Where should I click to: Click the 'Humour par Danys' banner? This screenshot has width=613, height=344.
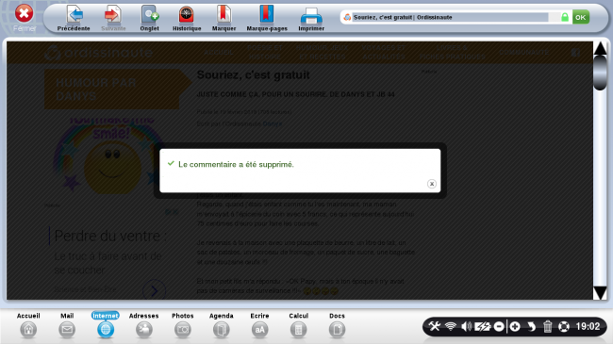tap(117, 90)
